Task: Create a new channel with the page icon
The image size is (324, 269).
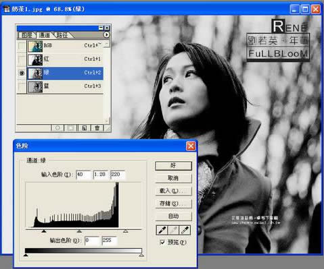Action: pyautogui.click(x=84, y=128)
